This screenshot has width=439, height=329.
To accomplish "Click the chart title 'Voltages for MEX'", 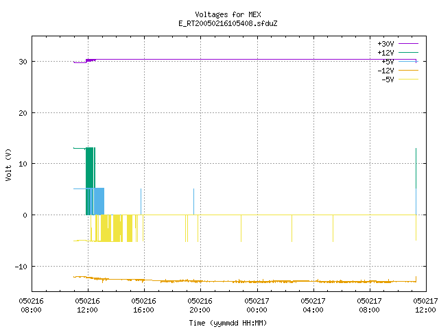I will 228,14.
